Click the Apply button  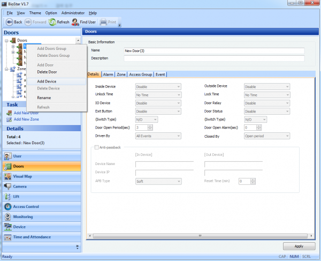(299, 246)
